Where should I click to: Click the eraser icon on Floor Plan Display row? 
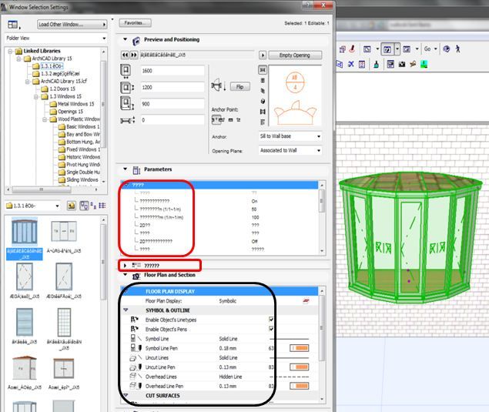(306, 301)
